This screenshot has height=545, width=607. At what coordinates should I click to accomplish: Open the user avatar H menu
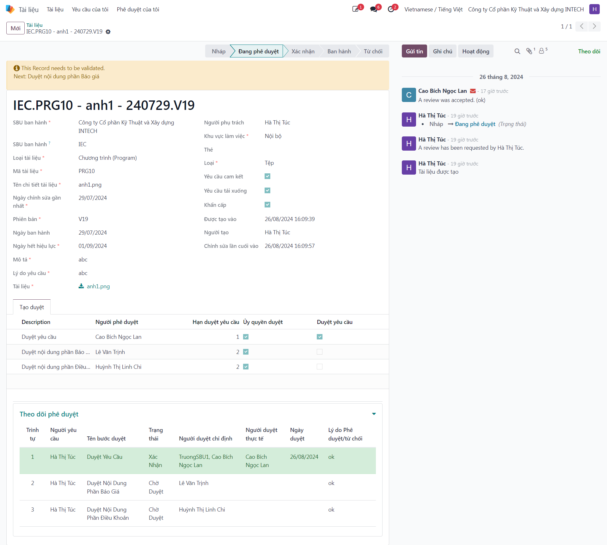[594, 9]
